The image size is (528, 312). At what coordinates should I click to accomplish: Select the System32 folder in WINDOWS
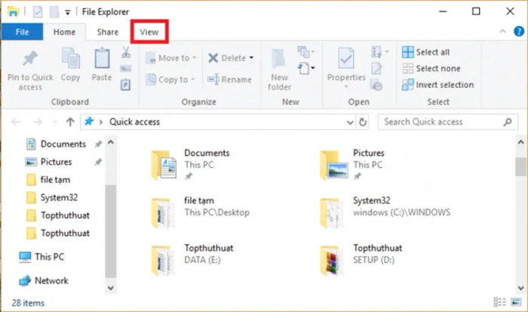[x=385, y=212]
